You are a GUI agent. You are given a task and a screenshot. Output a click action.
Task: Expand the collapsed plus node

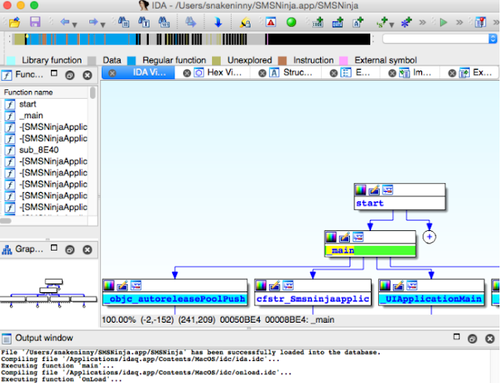pos(429,237)
